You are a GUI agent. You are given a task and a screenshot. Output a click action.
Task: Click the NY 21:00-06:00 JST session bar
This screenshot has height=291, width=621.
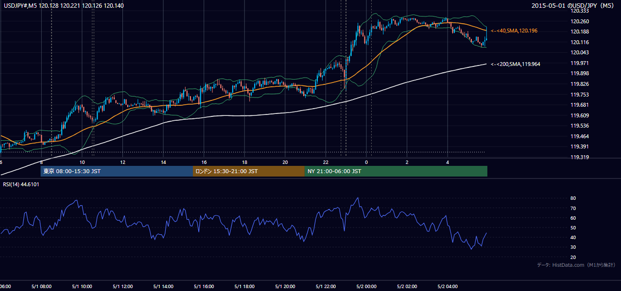(x=396, y=171)
